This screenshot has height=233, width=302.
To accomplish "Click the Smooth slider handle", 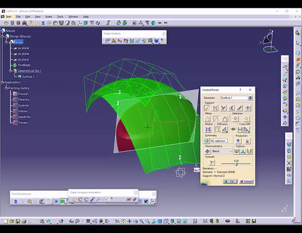I will [x=237, y=164].
